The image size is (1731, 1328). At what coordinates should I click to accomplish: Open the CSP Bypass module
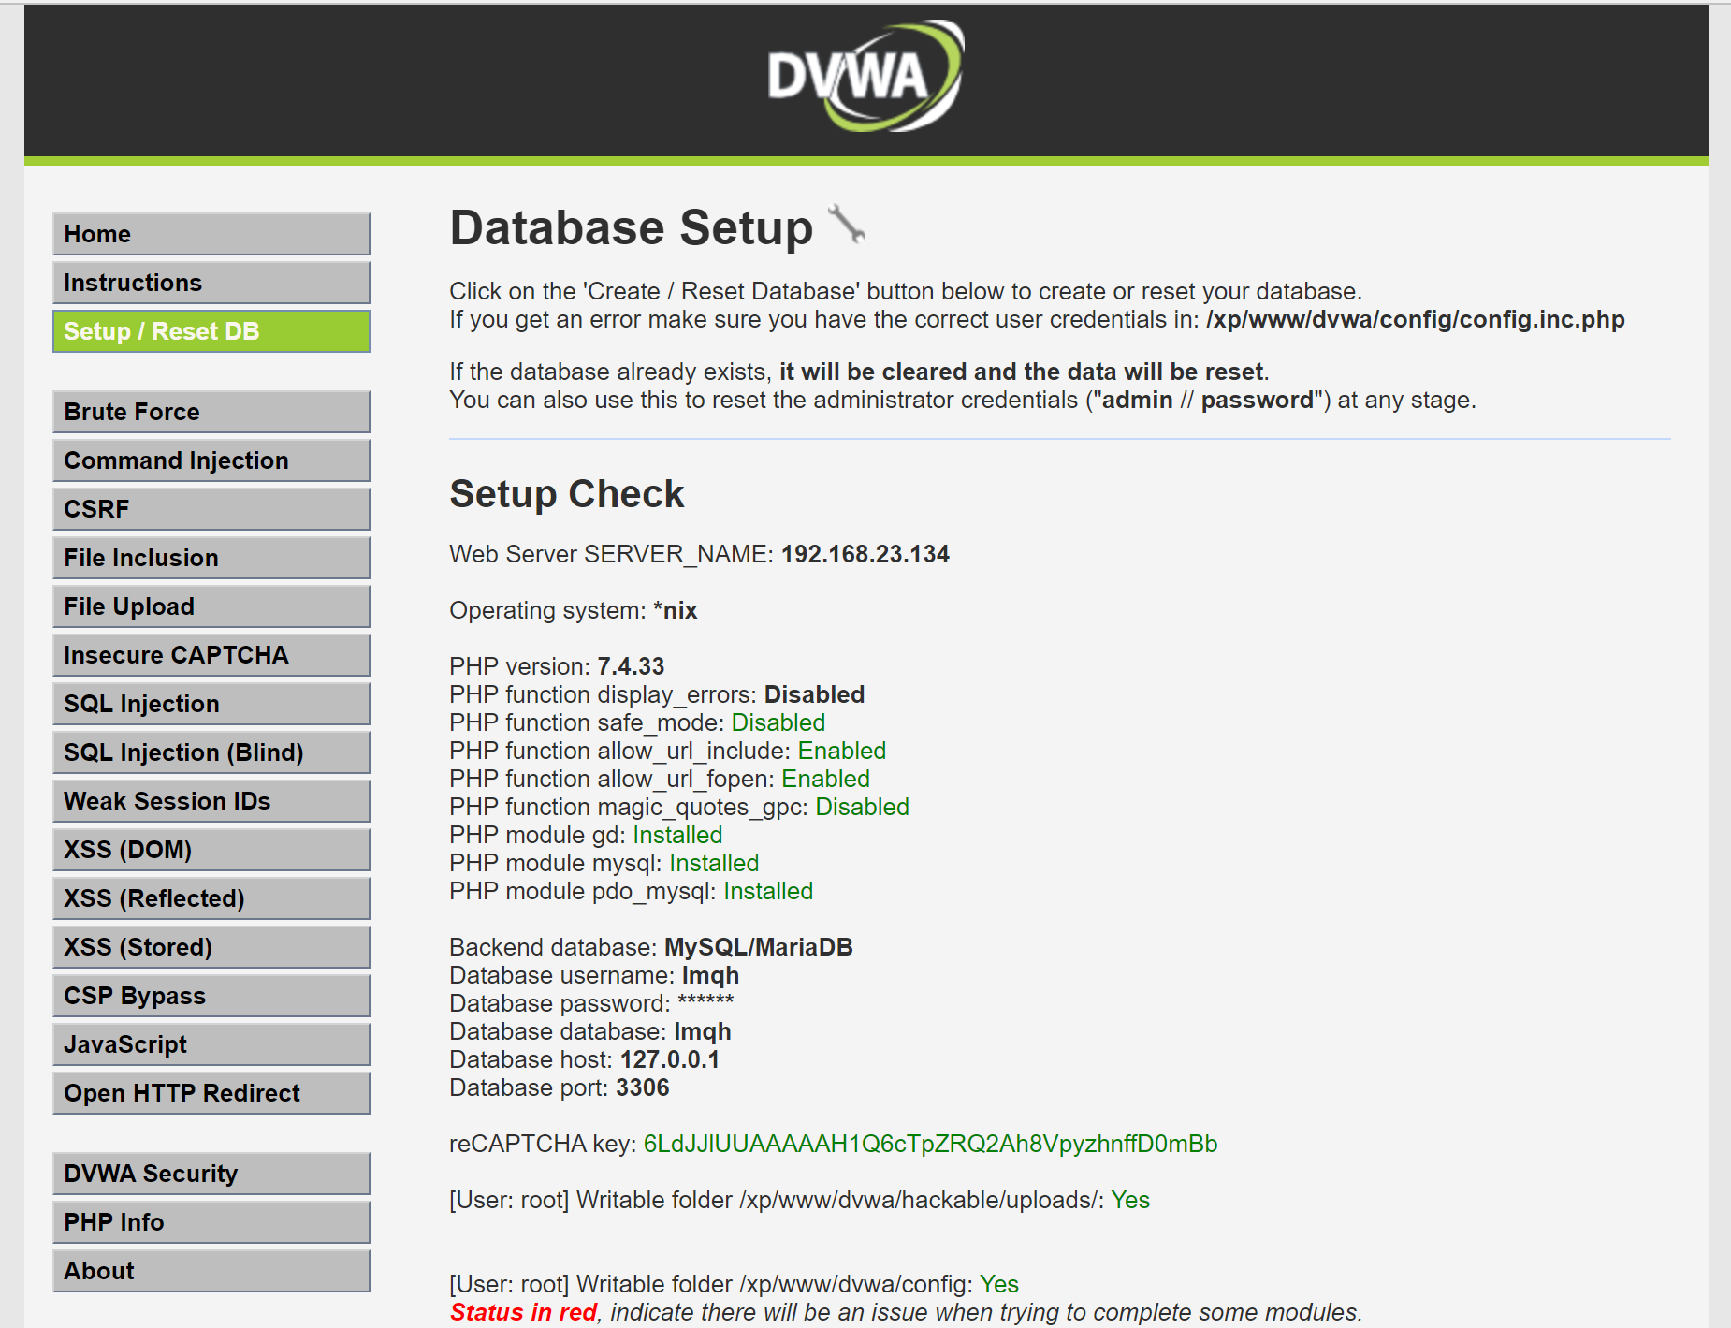pyautogui.click(x=211, y=996)
